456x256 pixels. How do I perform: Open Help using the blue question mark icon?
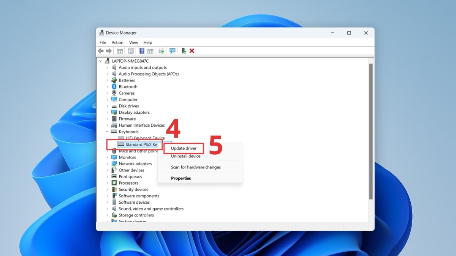[x=141, y=50]
